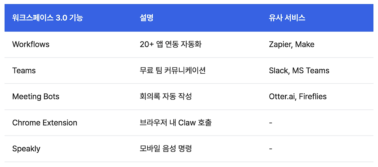Select the 무료 팀 커뮤니케이션 description

click(172, 71)
